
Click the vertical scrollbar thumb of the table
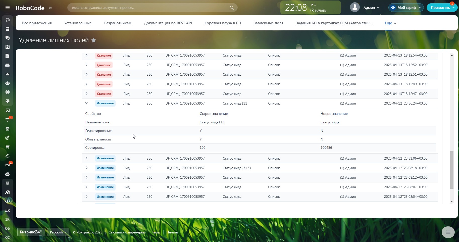452,170
